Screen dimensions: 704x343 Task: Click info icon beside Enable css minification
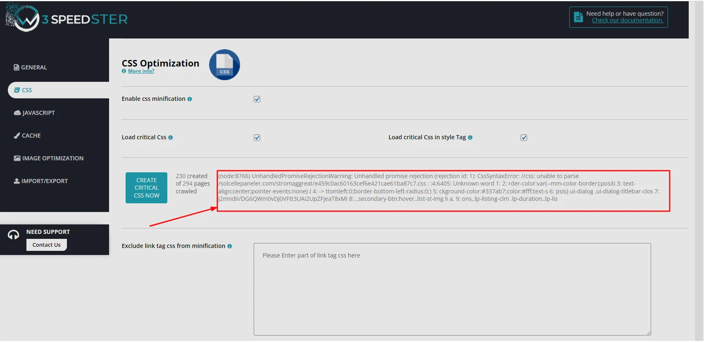point(190,99)
